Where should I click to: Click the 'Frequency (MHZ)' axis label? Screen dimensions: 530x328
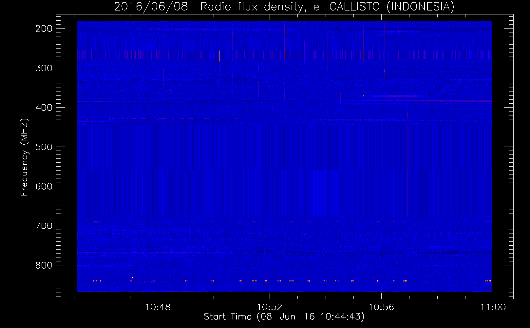[x=25, y=157]
